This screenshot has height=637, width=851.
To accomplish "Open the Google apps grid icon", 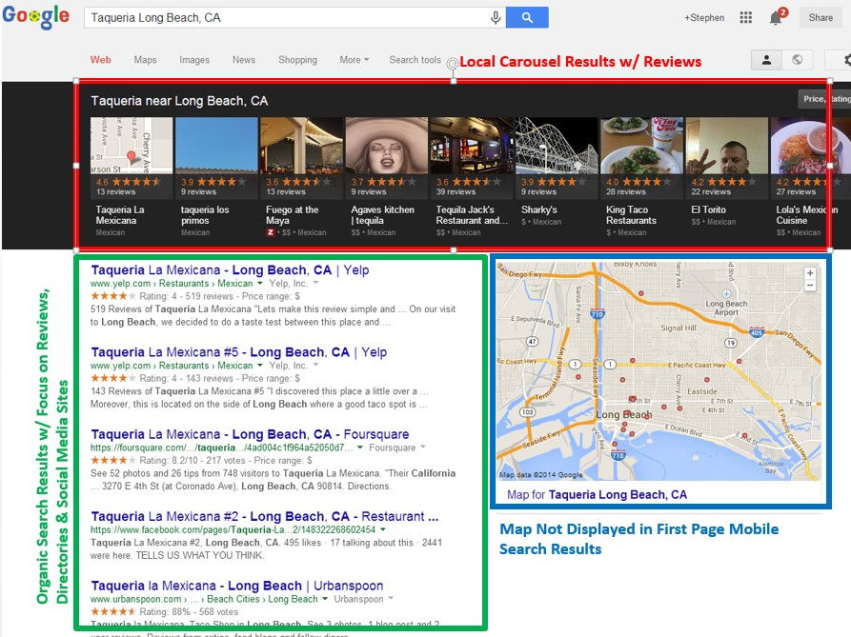I will click(x=746, y=17).
